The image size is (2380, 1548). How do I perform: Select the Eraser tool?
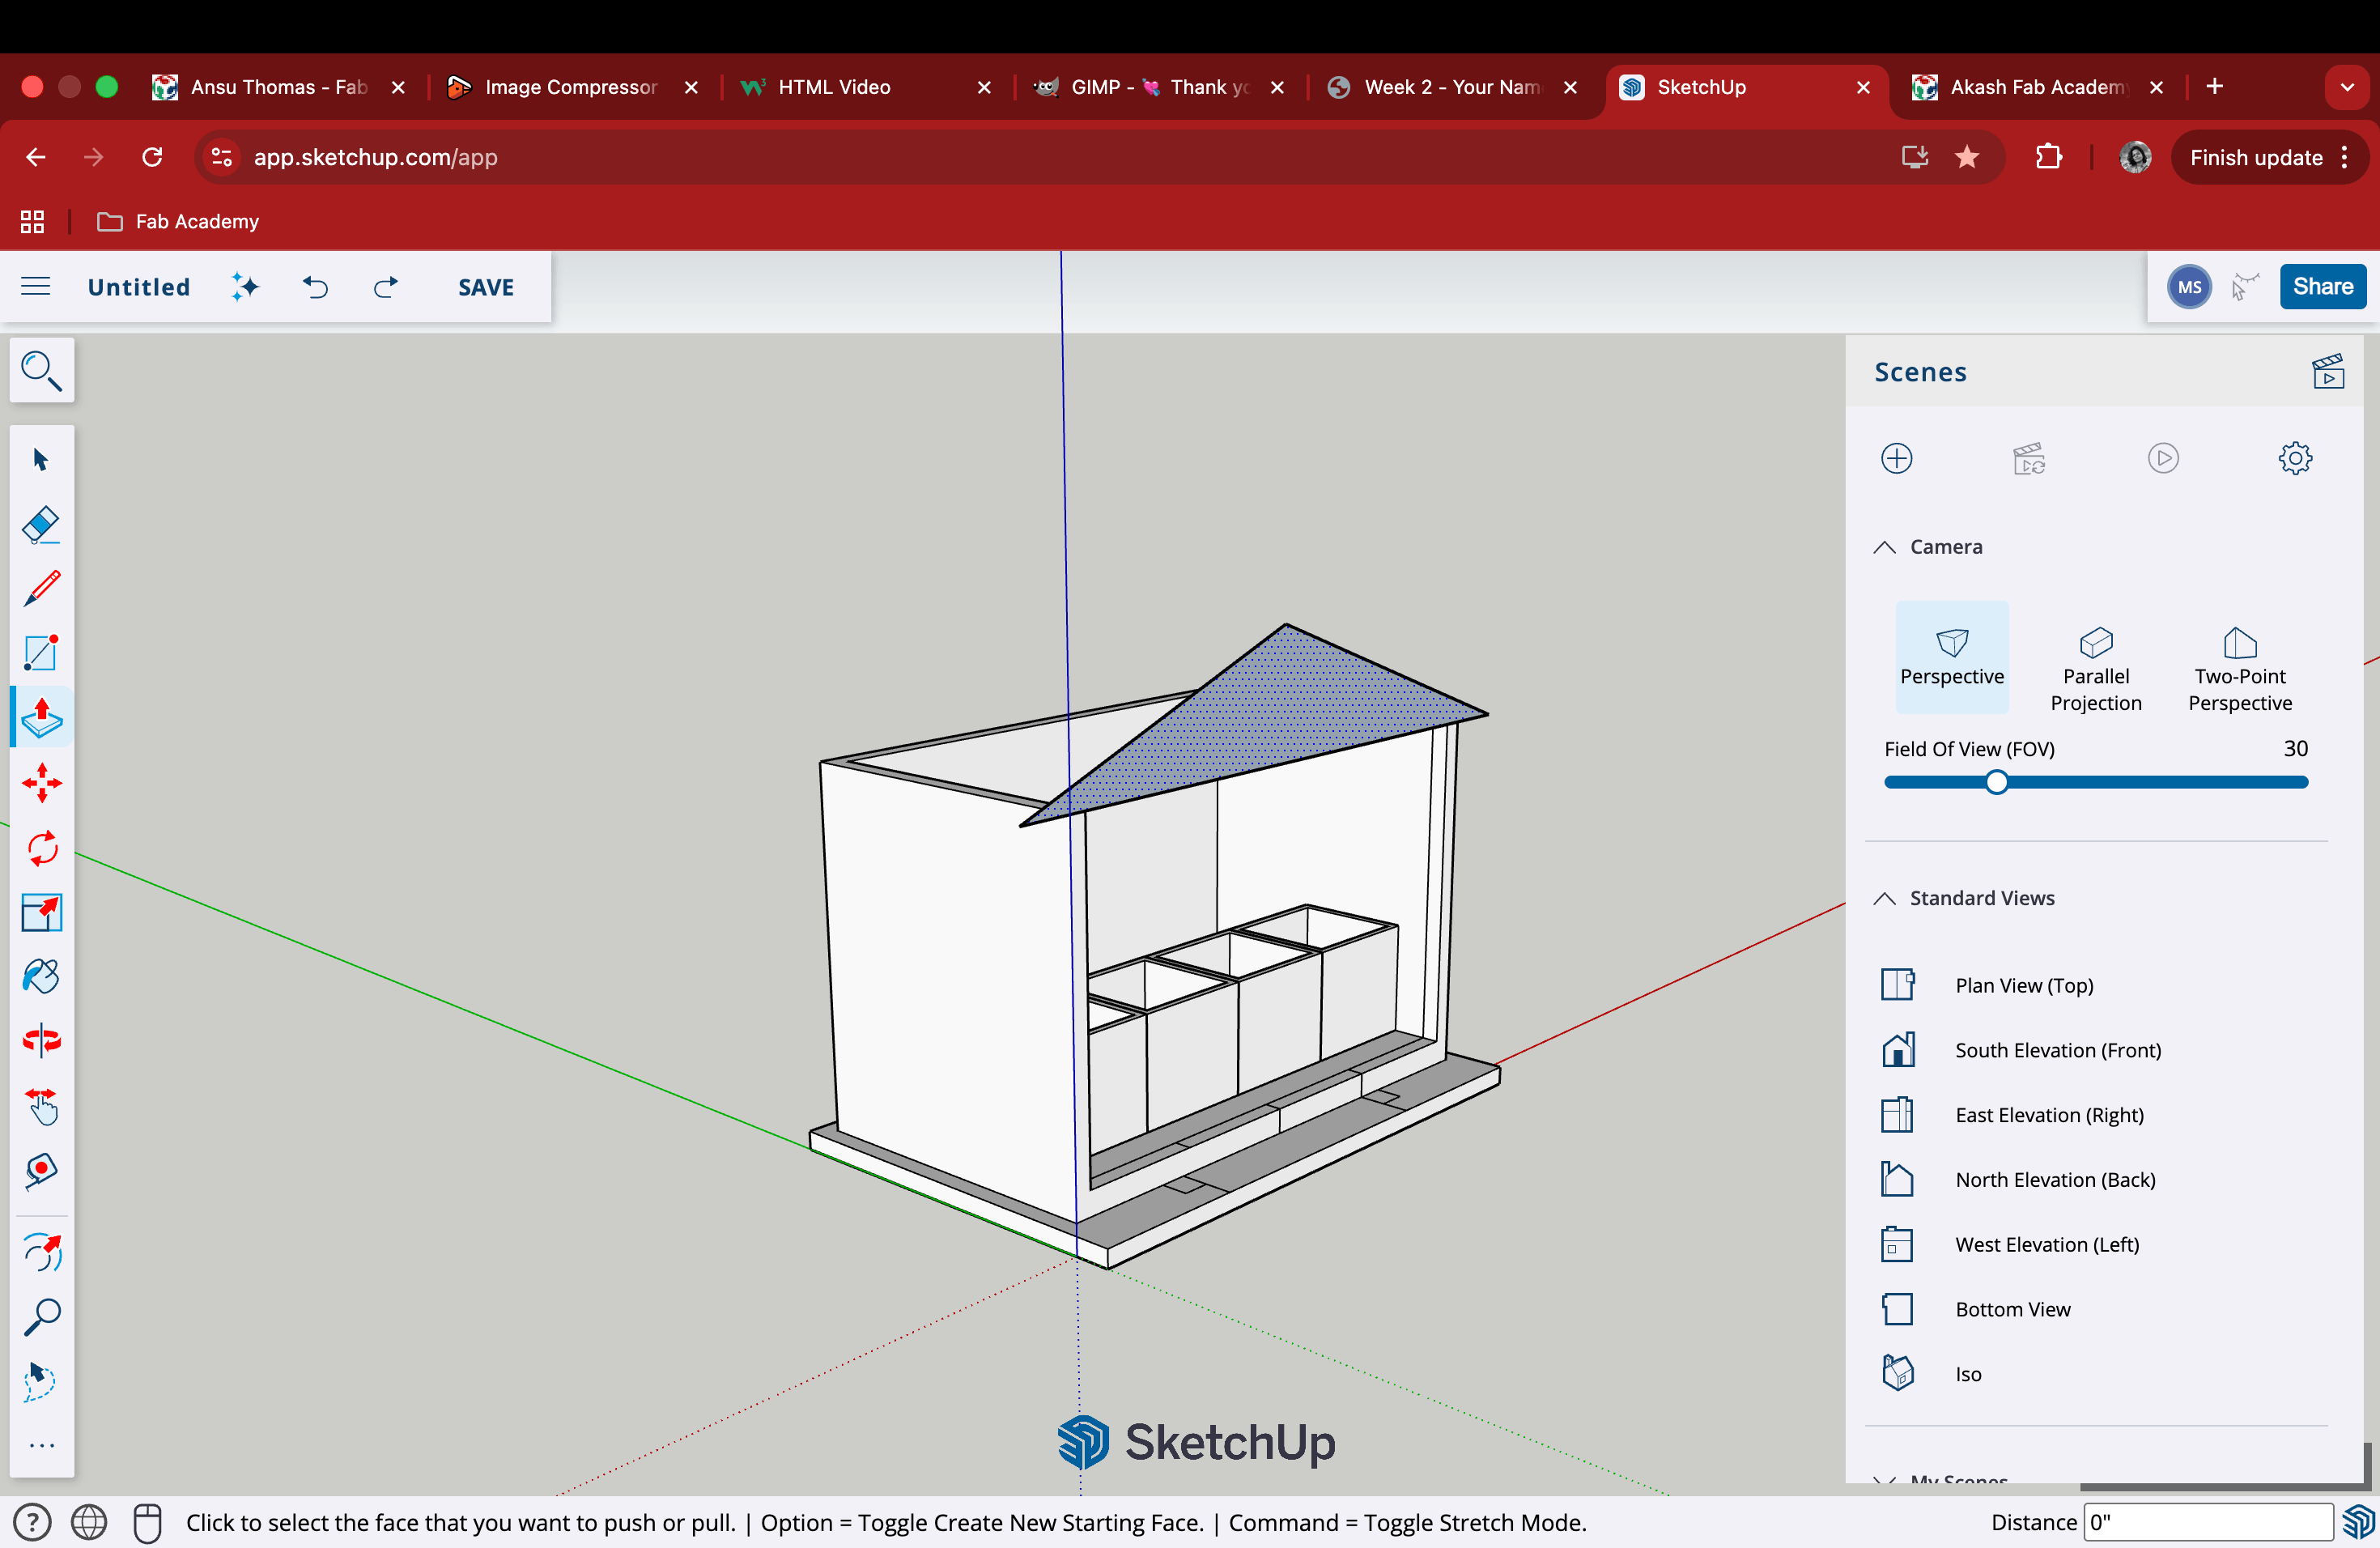point(41,524)
